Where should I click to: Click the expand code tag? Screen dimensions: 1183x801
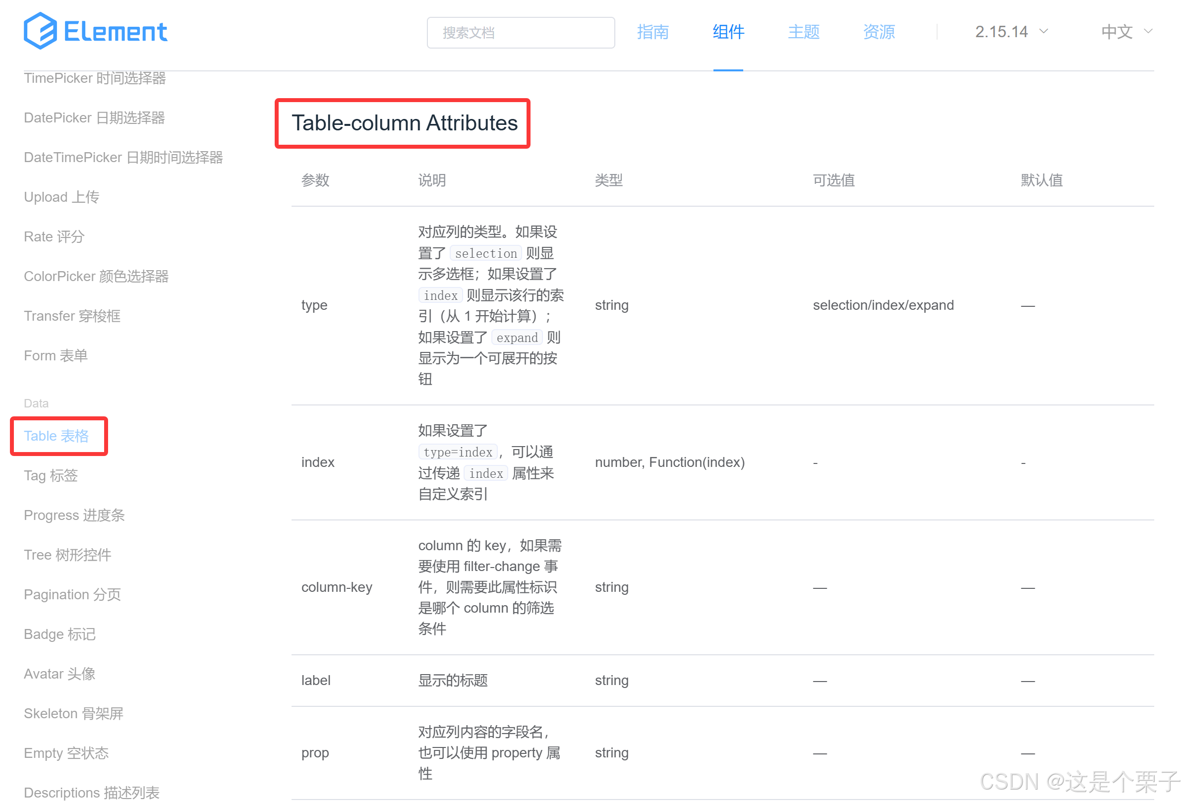(517, 338)
